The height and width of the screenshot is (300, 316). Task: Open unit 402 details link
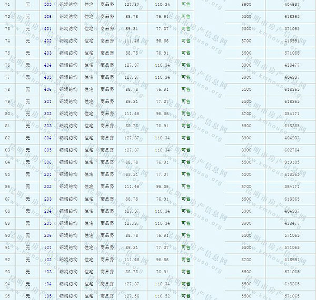coord(48,40)
